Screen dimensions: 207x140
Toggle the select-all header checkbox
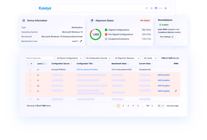click(29, 64)
